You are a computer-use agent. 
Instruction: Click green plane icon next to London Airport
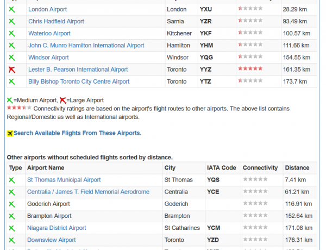click(x=12, y=9)
